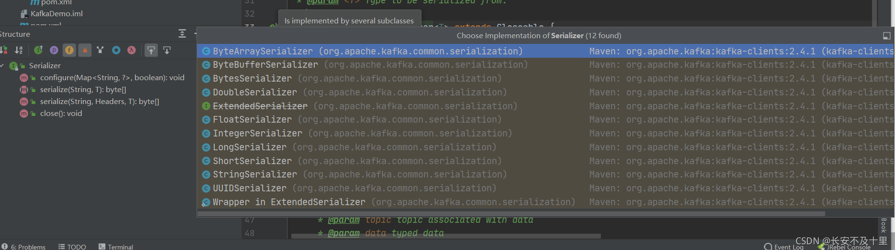Select configure(Map<String, ?>, boolean) method
This screenshot has width=895, height=250.
point(112,77)
